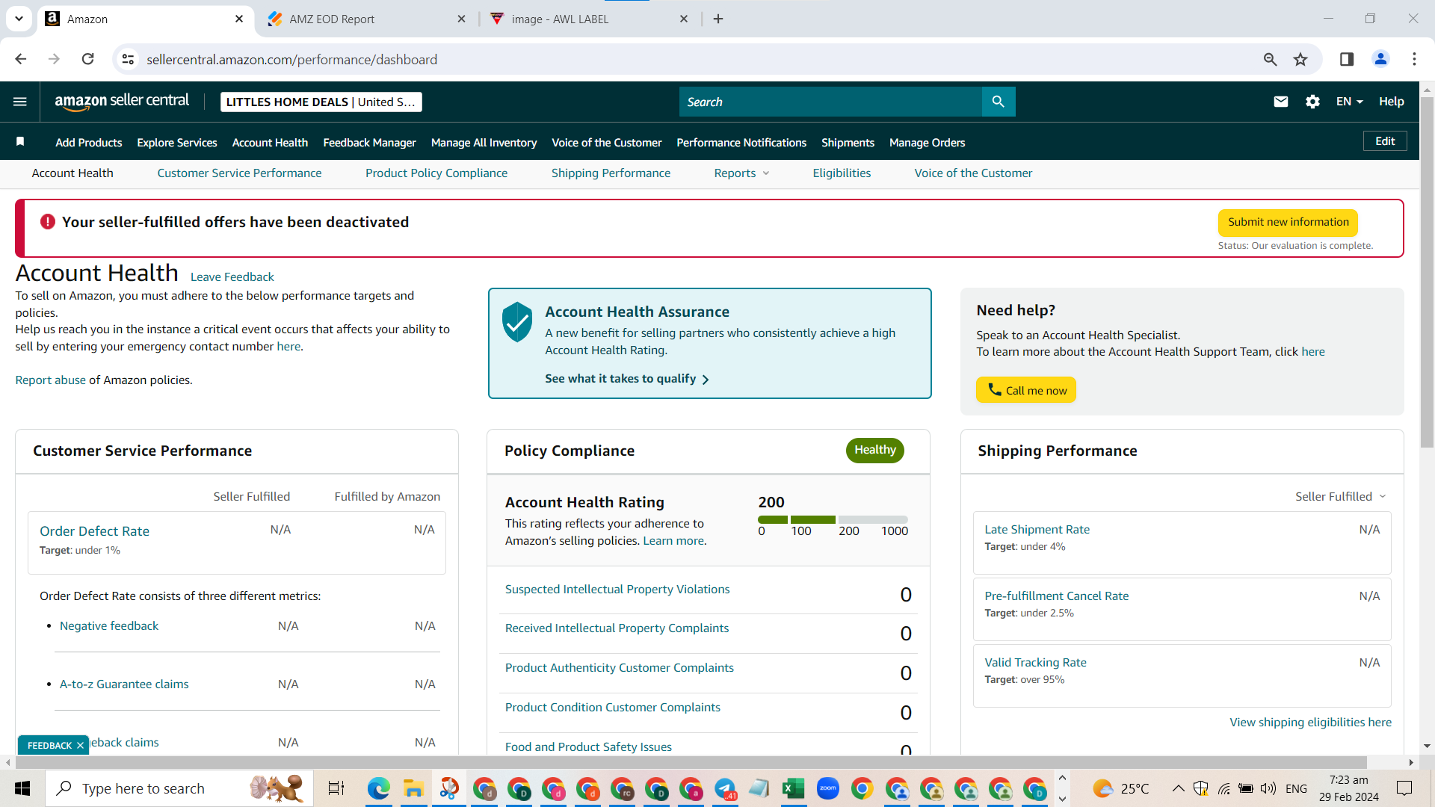
Task: Open the LITTLES HOME DEALS account switcher
Action: (x=321, y=102)
